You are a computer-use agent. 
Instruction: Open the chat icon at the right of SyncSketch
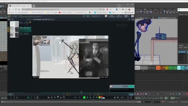tap(132, 19)
